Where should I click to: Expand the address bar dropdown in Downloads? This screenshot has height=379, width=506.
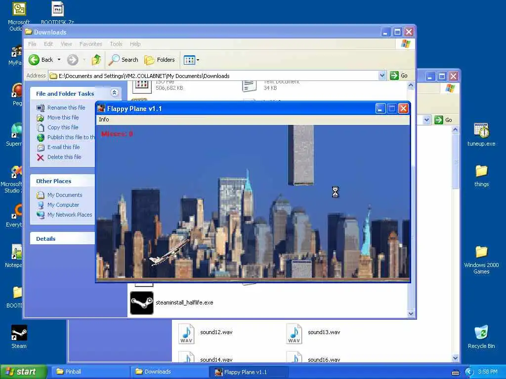tap(382, 76)
